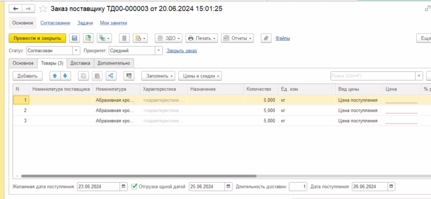The image size is (431, 199).
Task: Expand the Приоритет dropdown
Action: (x=159, y=51)
